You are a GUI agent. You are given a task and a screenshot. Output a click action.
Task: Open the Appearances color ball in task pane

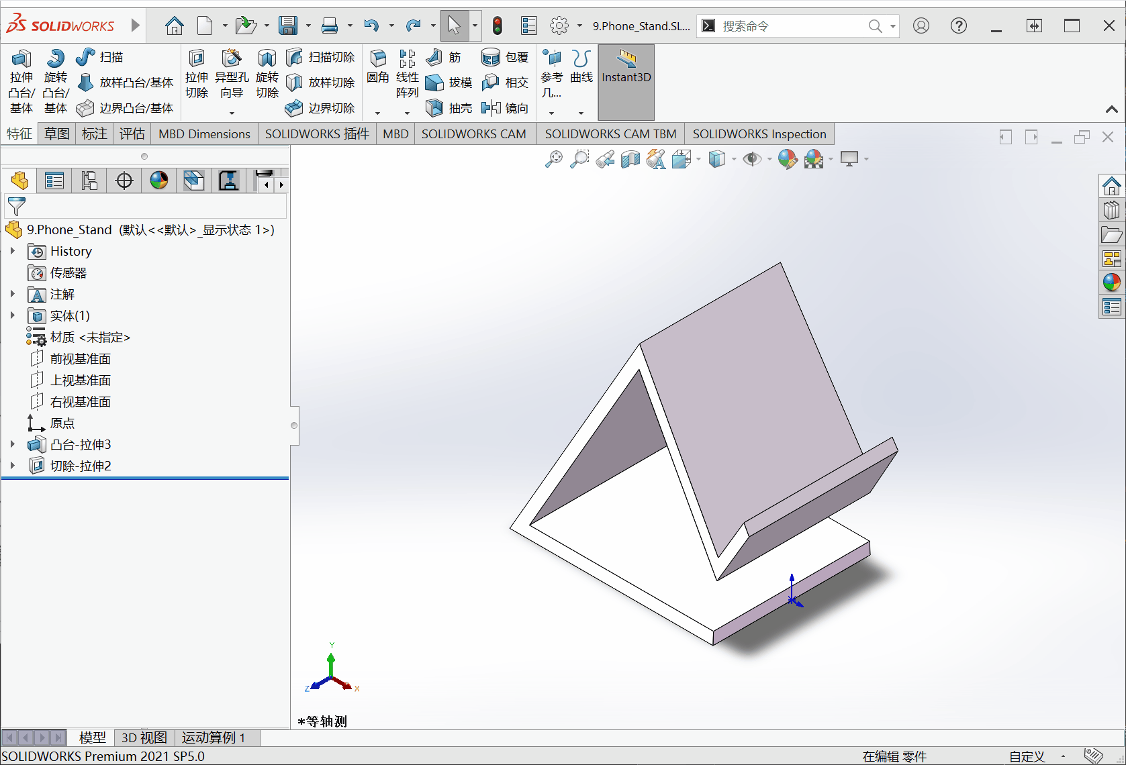click(1111, 283)
